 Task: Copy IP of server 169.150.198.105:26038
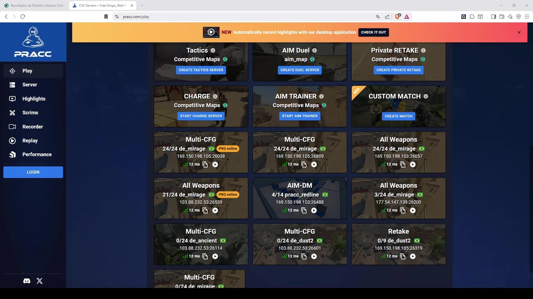(205, 164)
